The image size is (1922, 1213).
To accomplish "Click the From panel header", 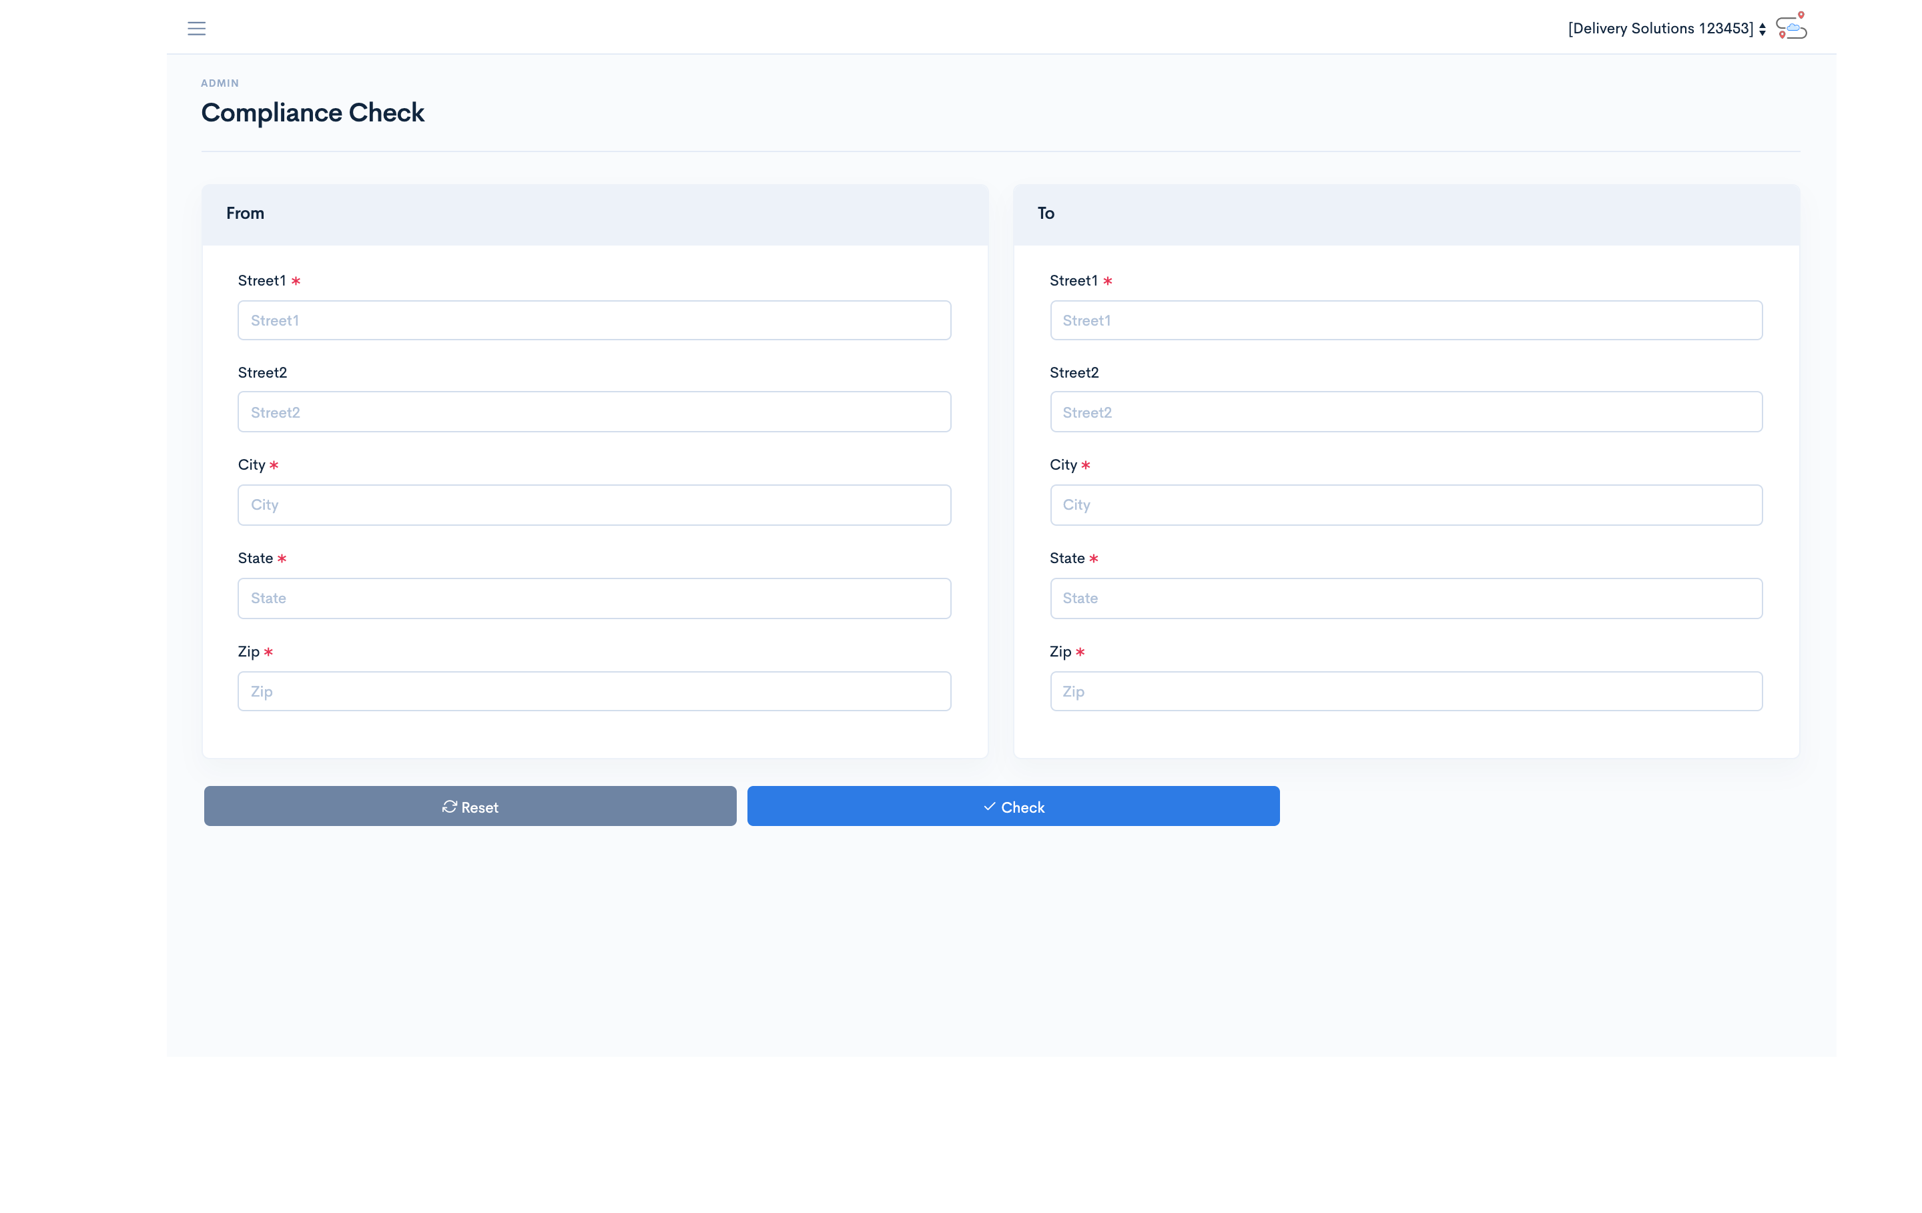I will 595,214.
